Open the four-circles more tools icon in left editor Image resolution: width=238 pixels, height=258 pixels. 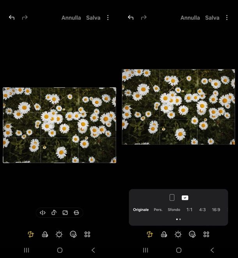[x=87, y=234]
